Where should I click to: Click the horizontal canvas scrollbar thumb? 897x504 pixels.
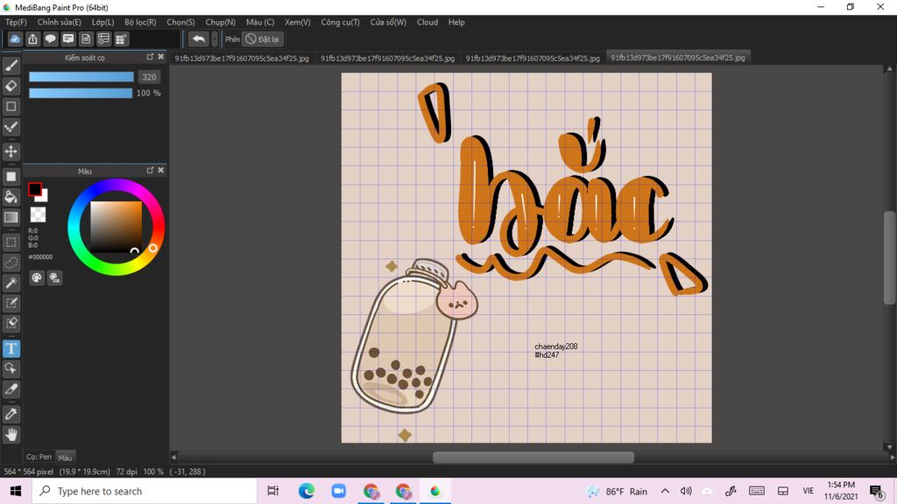533,457
